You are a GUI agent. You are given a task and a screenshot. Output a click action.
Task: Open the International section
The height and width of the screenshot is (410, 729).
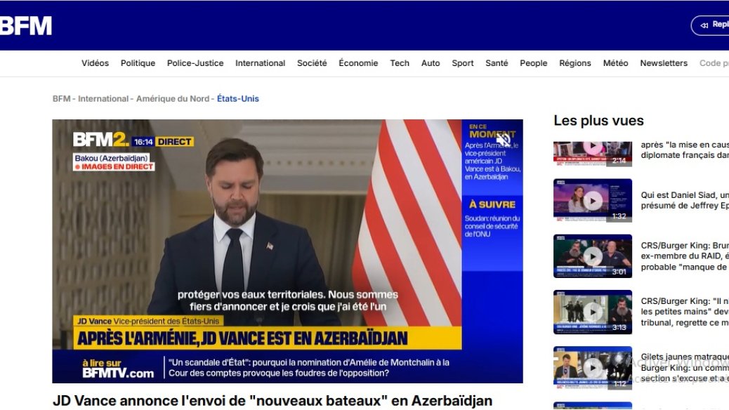pyautogui.click(x=260, y=62)
